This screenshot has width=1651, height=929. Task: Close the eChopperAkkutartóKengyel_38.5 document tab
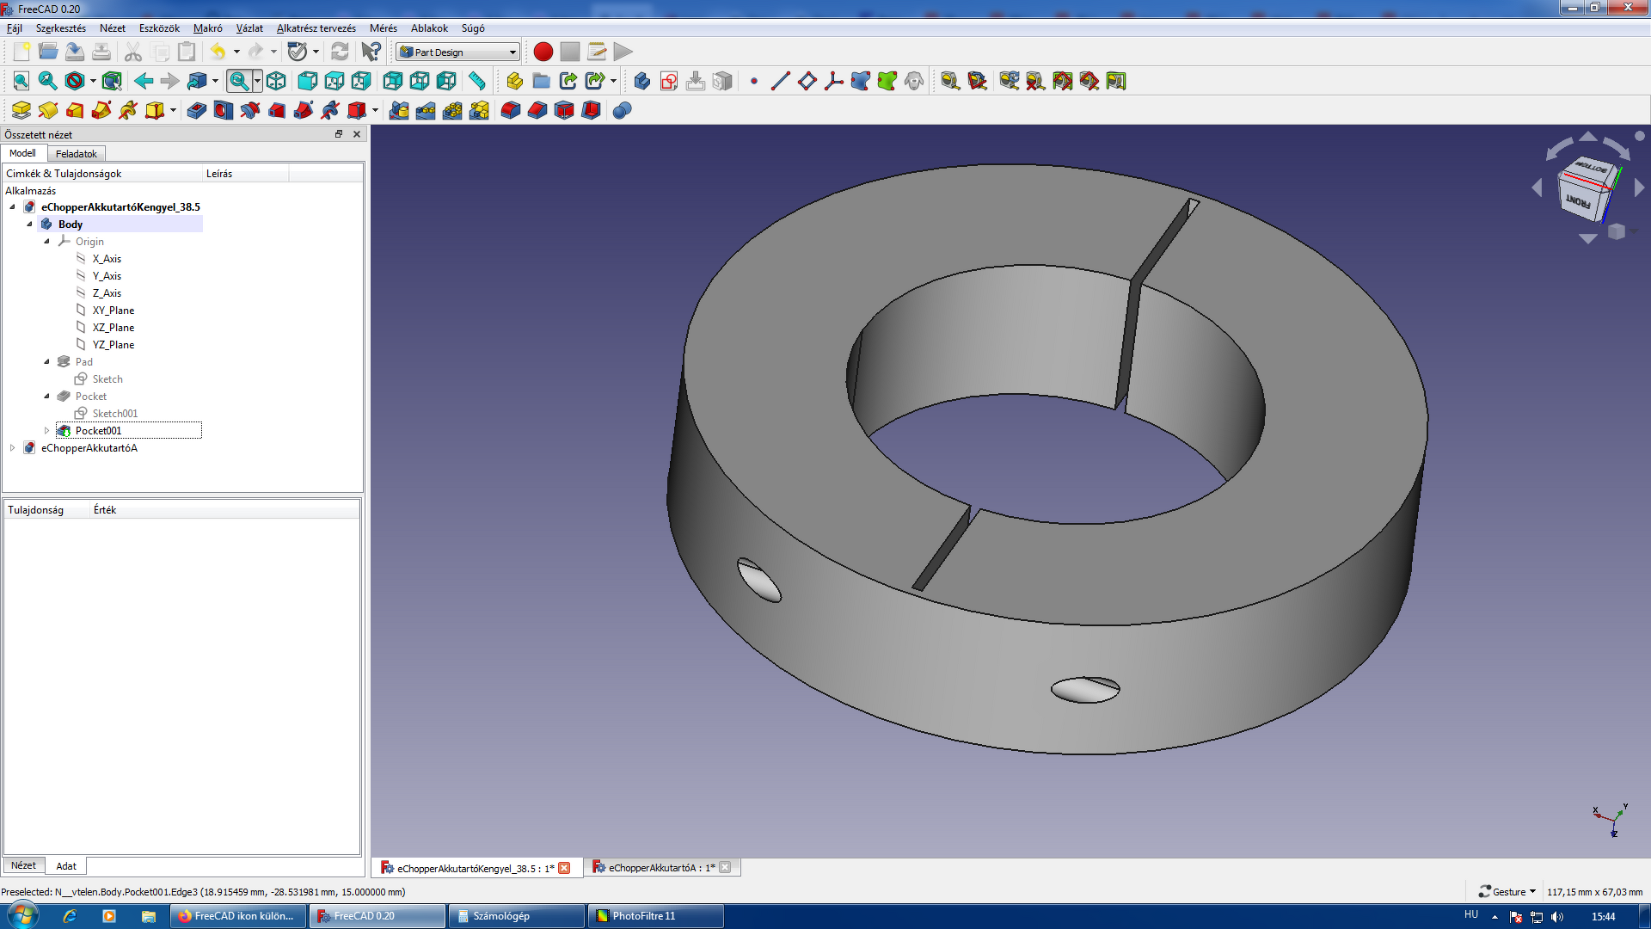tap(564, 868)
